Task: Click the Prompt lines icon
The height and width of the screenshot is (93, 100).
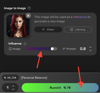Action: click(x=64, y=49)
